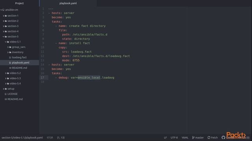Expand the video-5.4 folder chevron
The width and height of the screenshot is (252, 141).
tap(6, 83)
